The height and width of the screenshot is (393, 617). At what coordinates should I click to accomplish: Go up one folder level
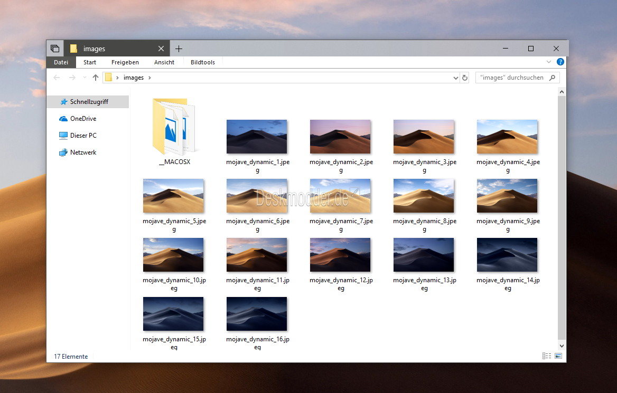pyautogui.click(x=95, y=78)
